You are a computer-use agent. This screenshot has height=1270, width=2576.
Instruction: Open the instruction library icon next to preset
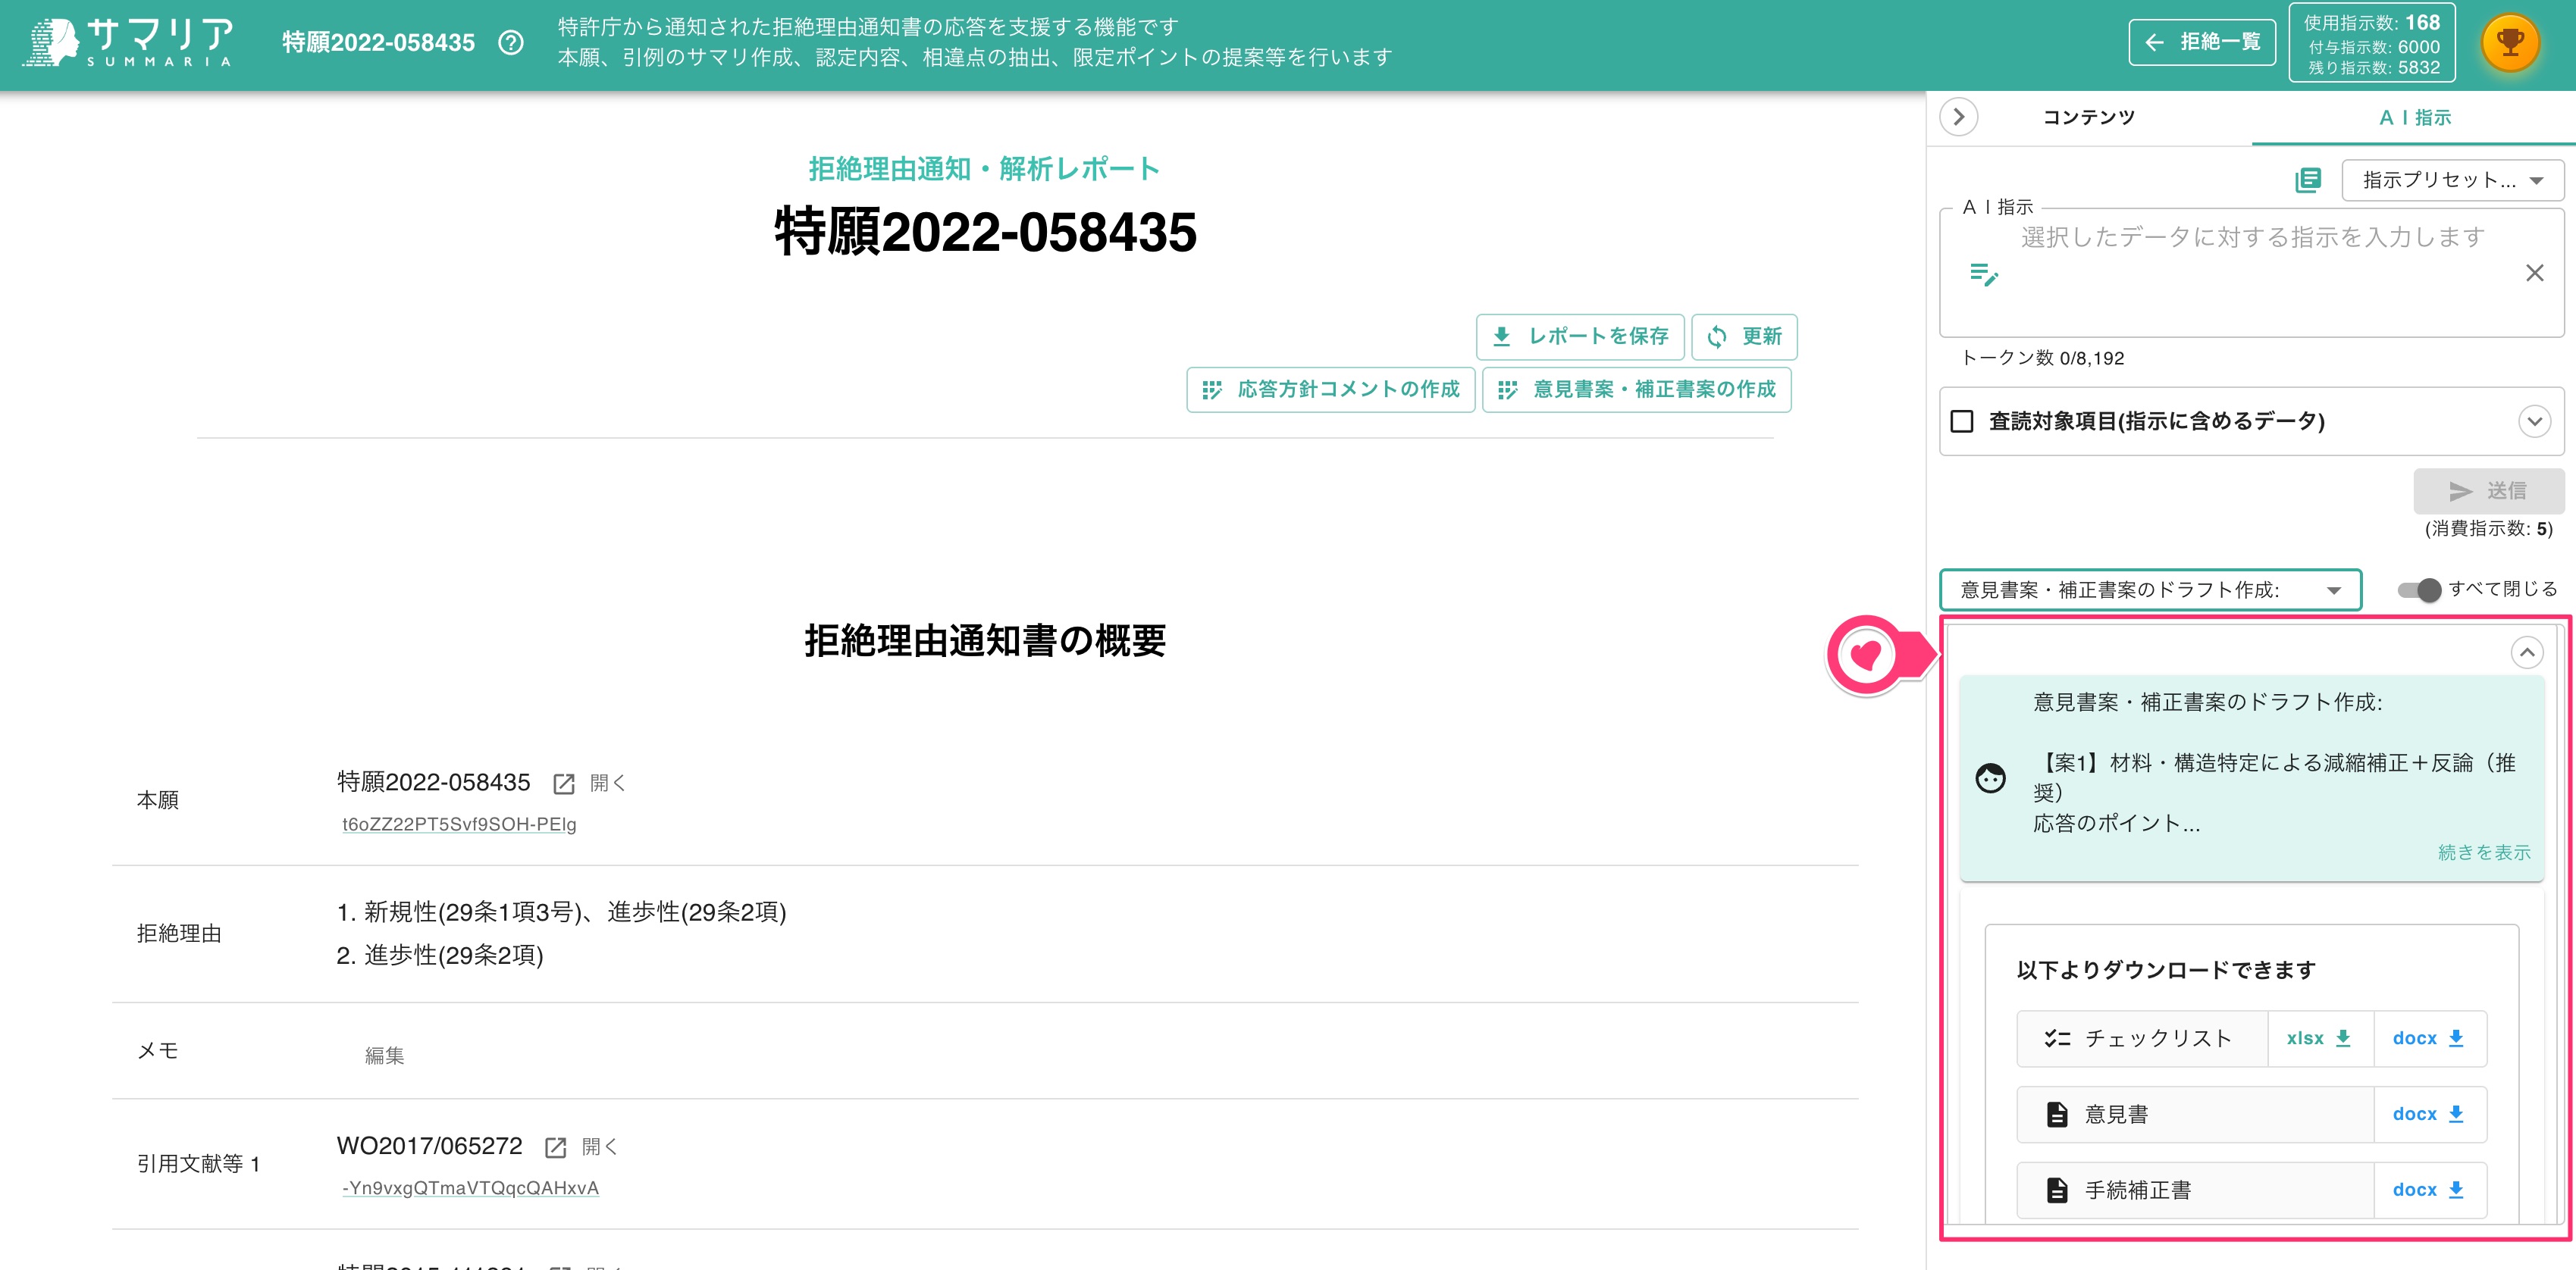2308,180
